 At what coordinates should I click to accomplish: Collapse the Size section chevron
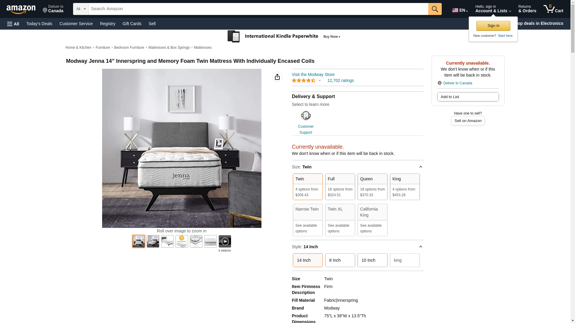click(x=420, y=167)
